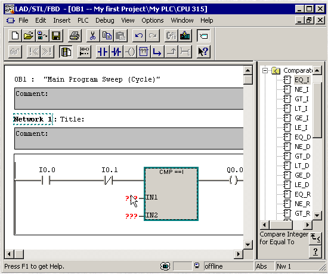Open the Debug menu

click(105, 20)
